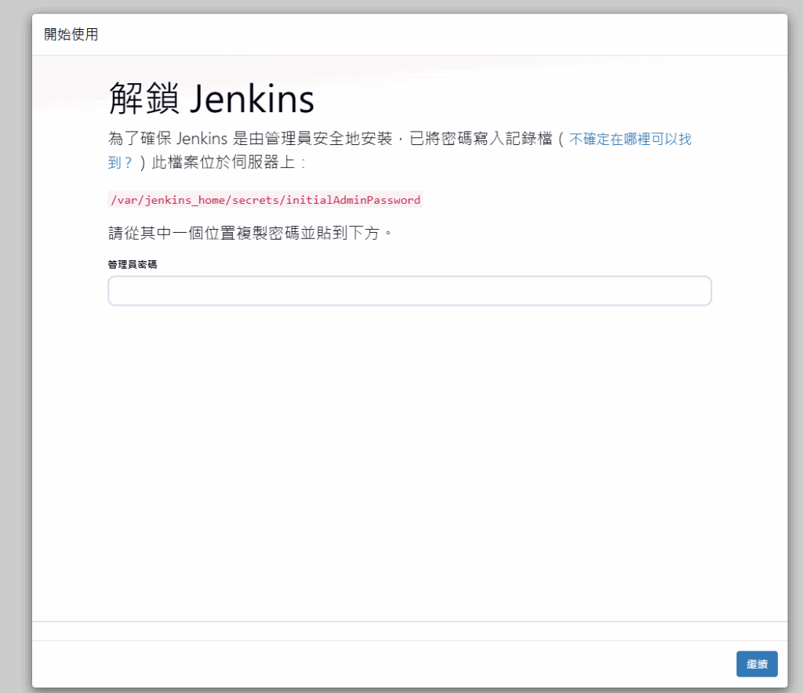This screenshot has width=803, height=693.
Task: Click the 管理員密碼 field label
Action: coord(133,265)
